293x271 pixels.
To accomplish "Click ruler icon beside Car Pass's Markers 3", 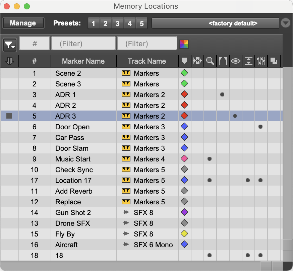I will pos(126,137).
